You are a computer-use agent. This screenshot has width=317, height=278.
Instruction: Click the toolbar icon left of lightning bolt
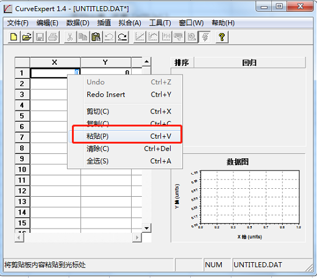tap(191, 37)
